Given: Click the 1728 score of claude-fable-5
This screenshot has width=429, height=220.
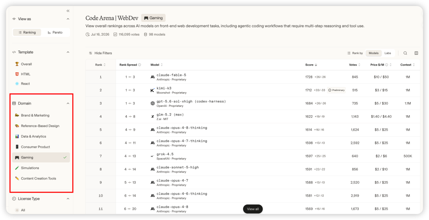Looking at the screenshot, I should tap(309, 77).
